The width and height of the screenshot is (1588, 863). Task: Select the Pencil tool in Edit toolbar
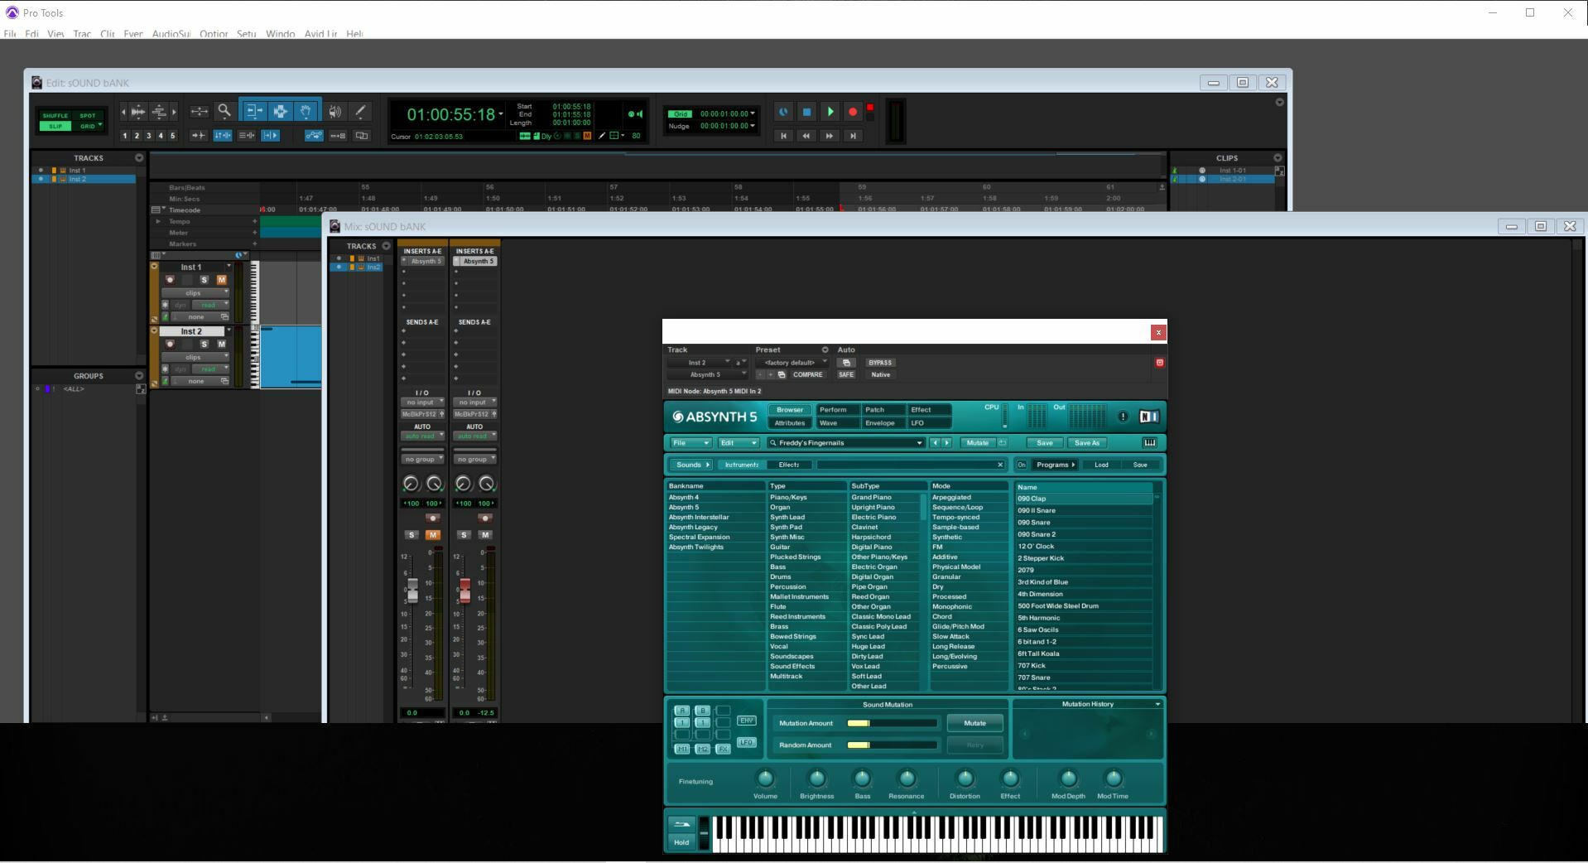[360, 111]
